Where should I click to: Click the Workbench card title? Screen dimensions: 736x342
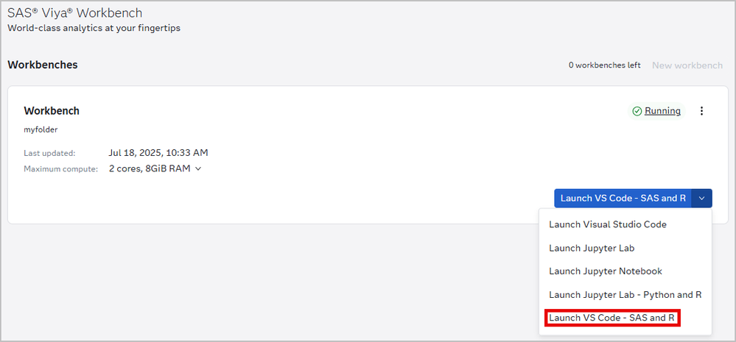52,111
